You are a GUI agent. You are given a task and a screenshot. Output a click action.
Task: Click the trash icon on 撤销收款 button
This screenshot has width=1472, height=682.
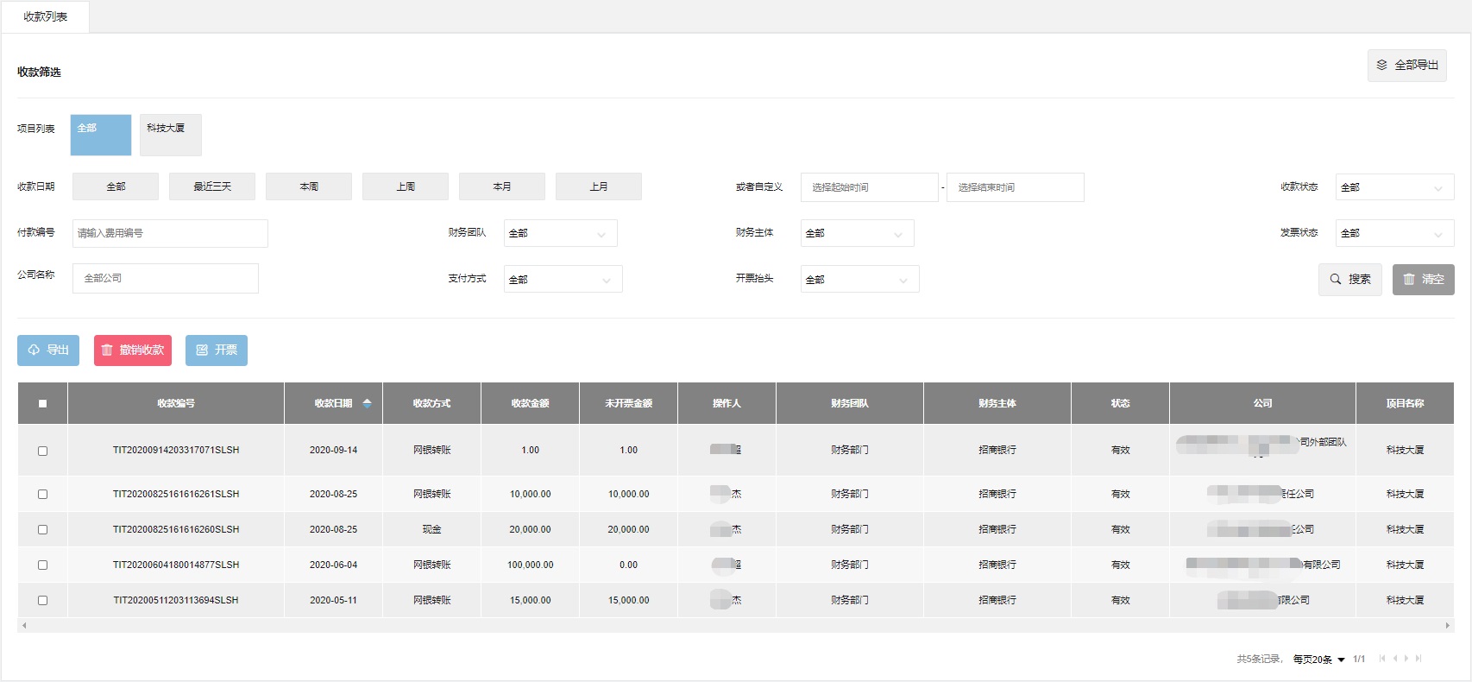pos(107,350)
